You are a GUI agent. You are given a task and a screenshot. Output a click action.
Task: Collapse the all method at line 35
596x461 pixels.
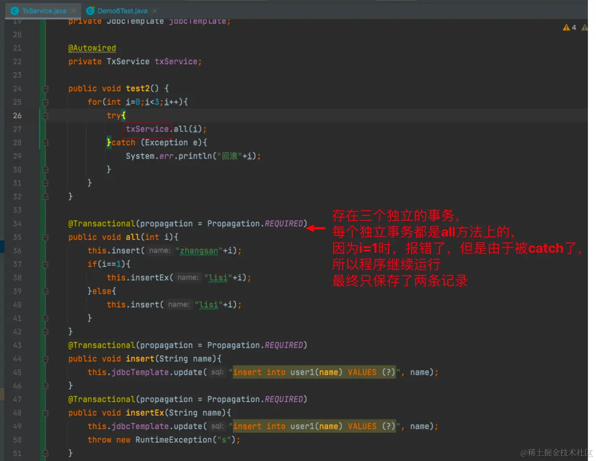pyautogui.click(x=45, y=237)
